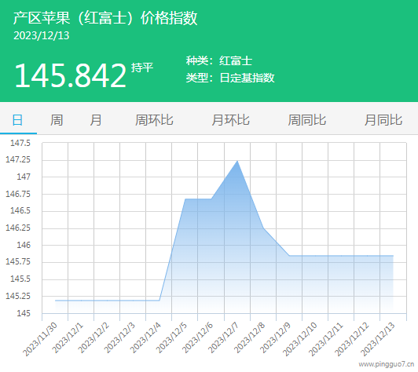Open the 月环比 tab
418x372 pixels.
230,120
